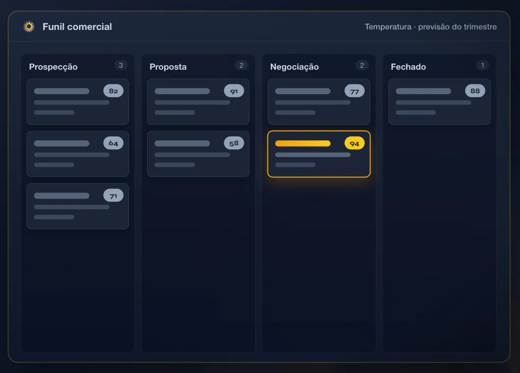
Task: Click the Temperatura · previsão do trimestre label
Action: 430,27
